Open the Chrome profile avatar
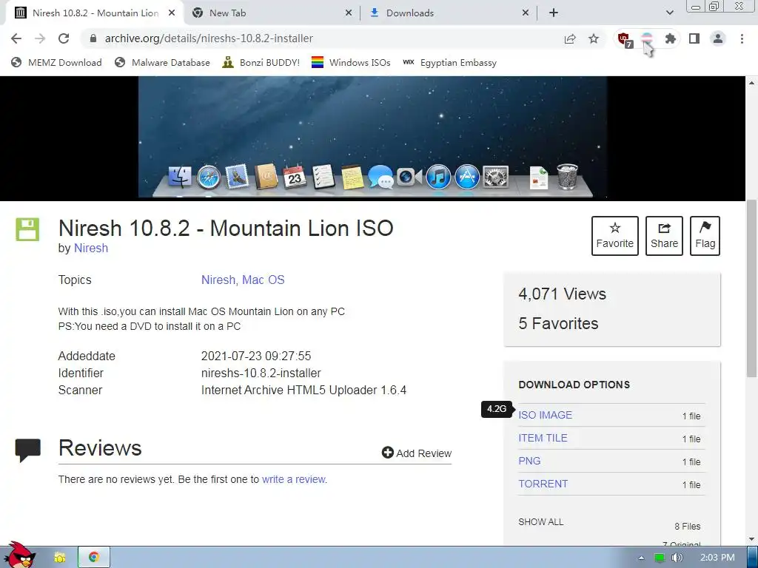The height and width of the screenshot is (568, 758). click(718, 38)
